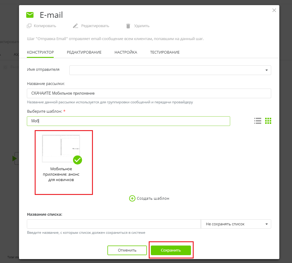The width and height of the screenshot is (292, 263).
Task: Switch to grid view of templates
Action: (268, 121)
